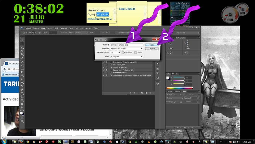Check the Mayúsculas checkbox

coord(123,52)
